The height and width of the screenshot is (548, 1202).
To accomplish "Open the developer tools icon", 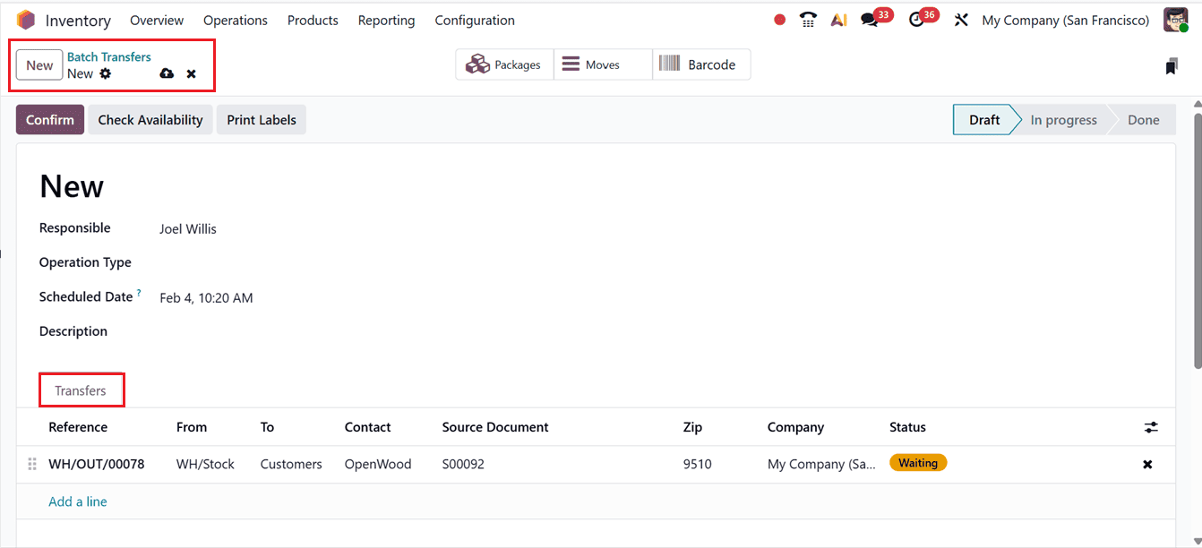I will point(961,19).
